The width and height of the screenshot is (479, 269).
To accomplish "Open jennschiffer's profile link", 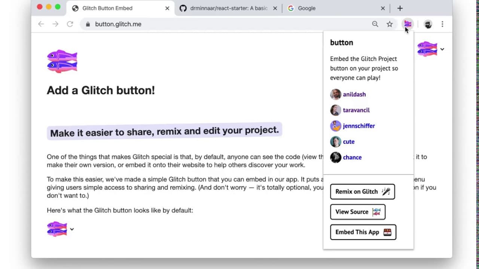I will coord(359,126).
